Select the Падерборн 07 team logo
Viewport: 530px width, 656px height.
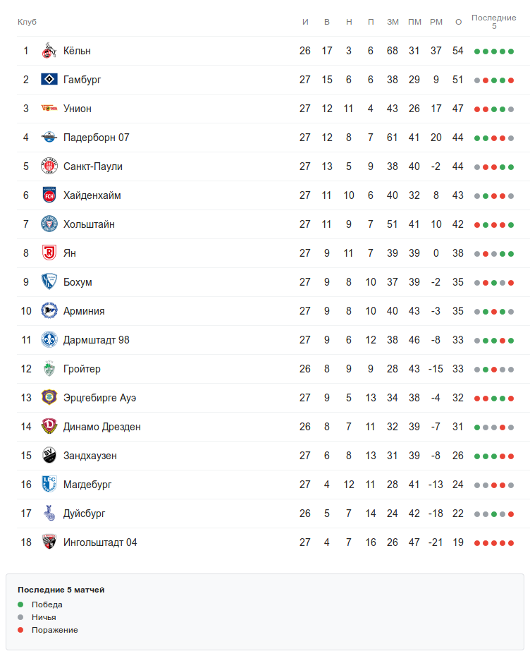coord(49,138)
